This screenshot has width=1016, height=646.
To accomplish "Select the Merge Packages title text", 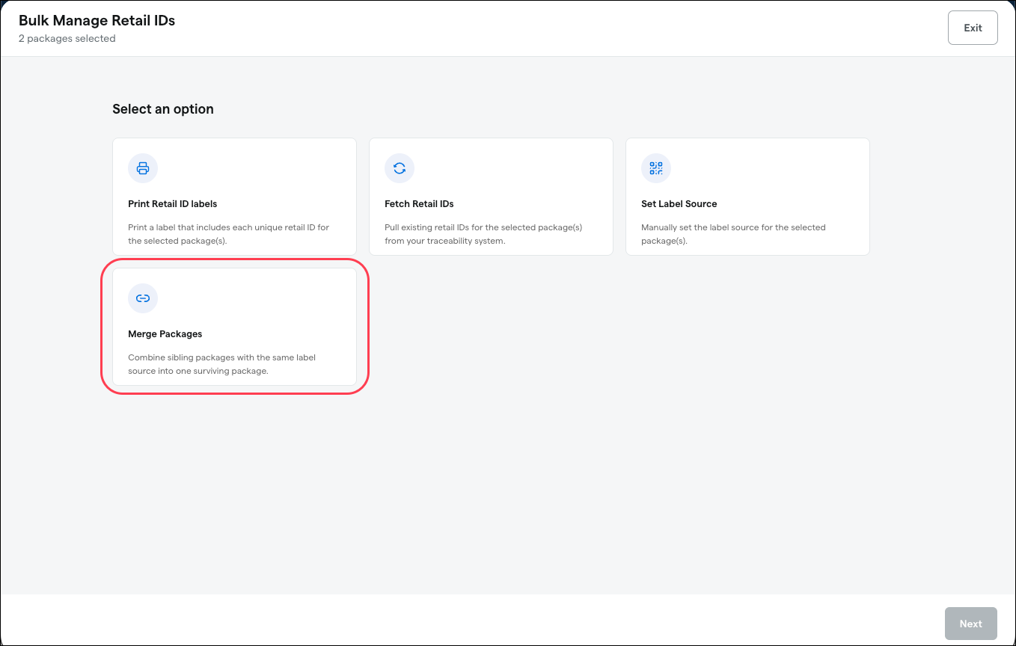I will coord(165,333).
